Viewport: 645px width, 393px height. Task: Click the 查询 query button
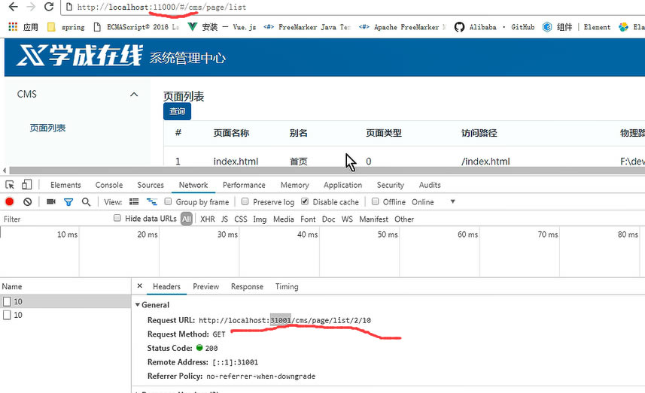pos(177,111)
